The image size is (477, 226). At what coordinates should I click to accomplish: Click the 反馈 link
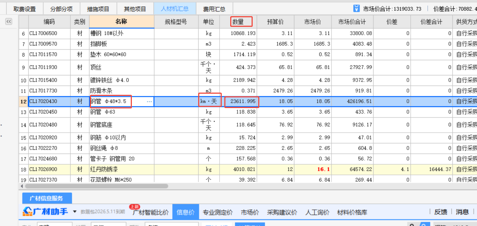click(441, 212)
